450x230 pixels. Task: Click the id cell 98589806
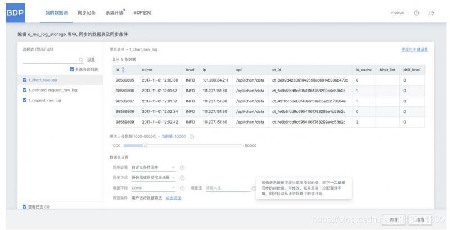(x=125, y=91)
